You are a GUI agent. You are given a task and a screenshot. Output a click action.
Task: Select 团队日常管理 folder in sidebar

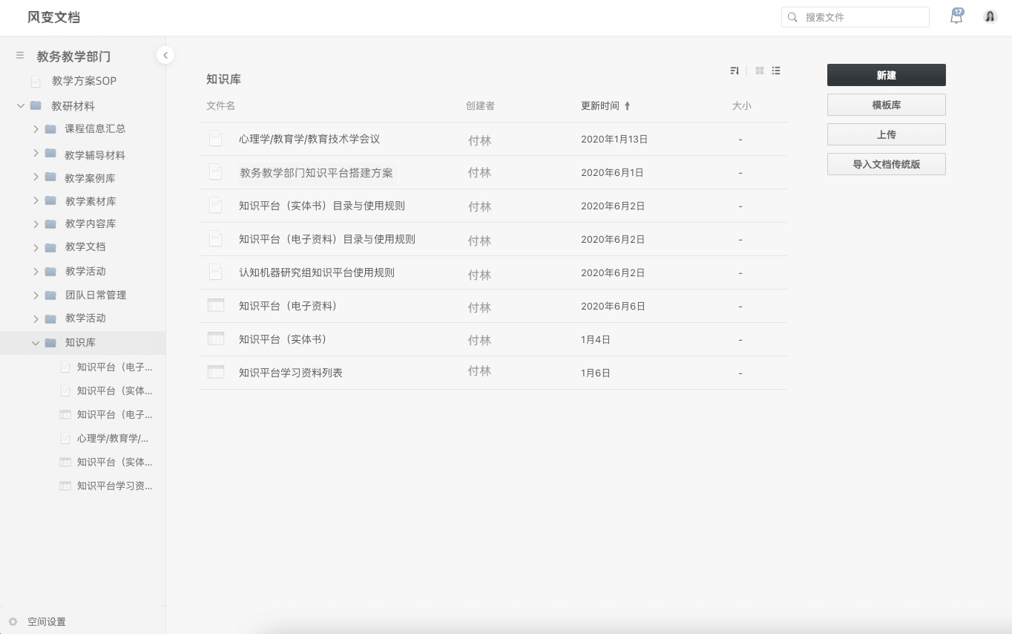click(96, 295)
